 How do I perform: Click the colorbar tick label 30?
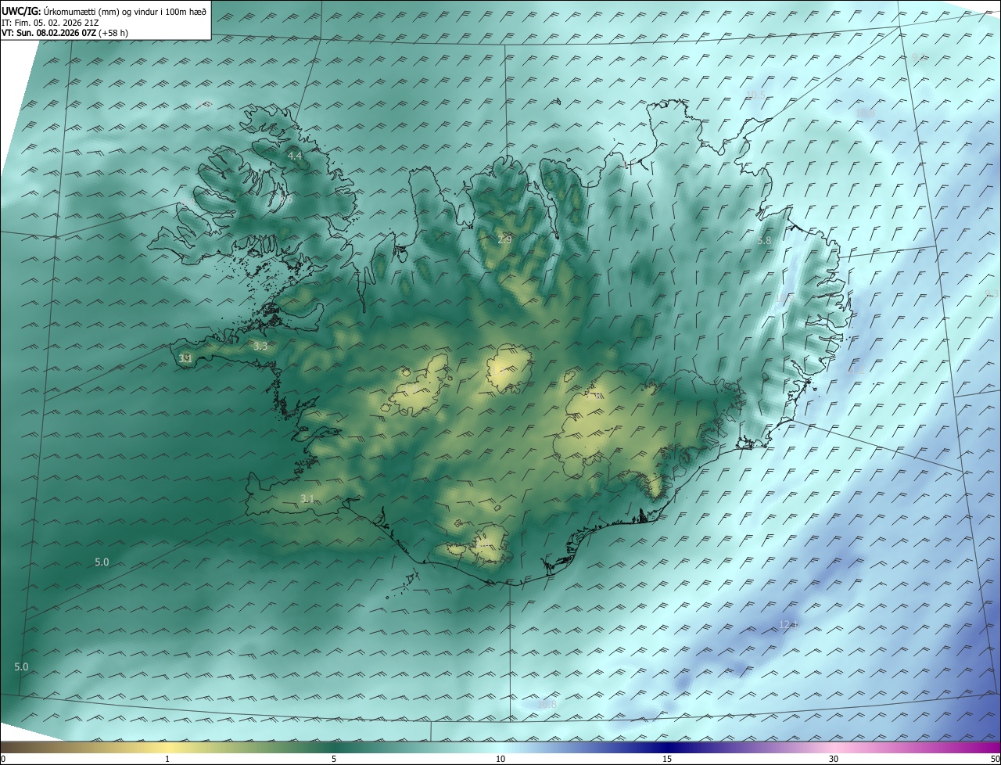834,759
